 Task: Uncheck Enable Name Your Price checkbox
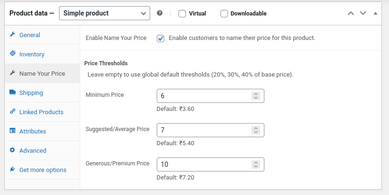tap(161, 39)
